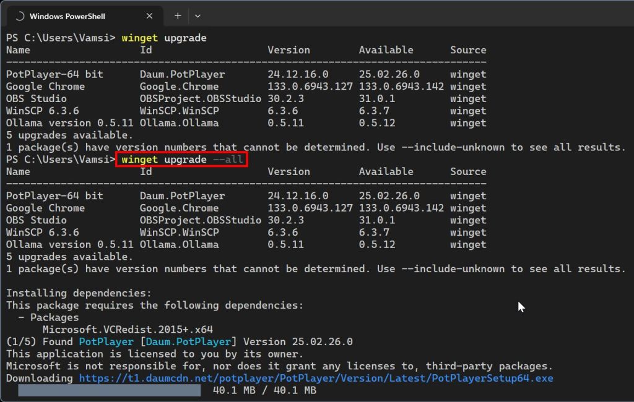Select the Windows PowerShell tab

85,16
